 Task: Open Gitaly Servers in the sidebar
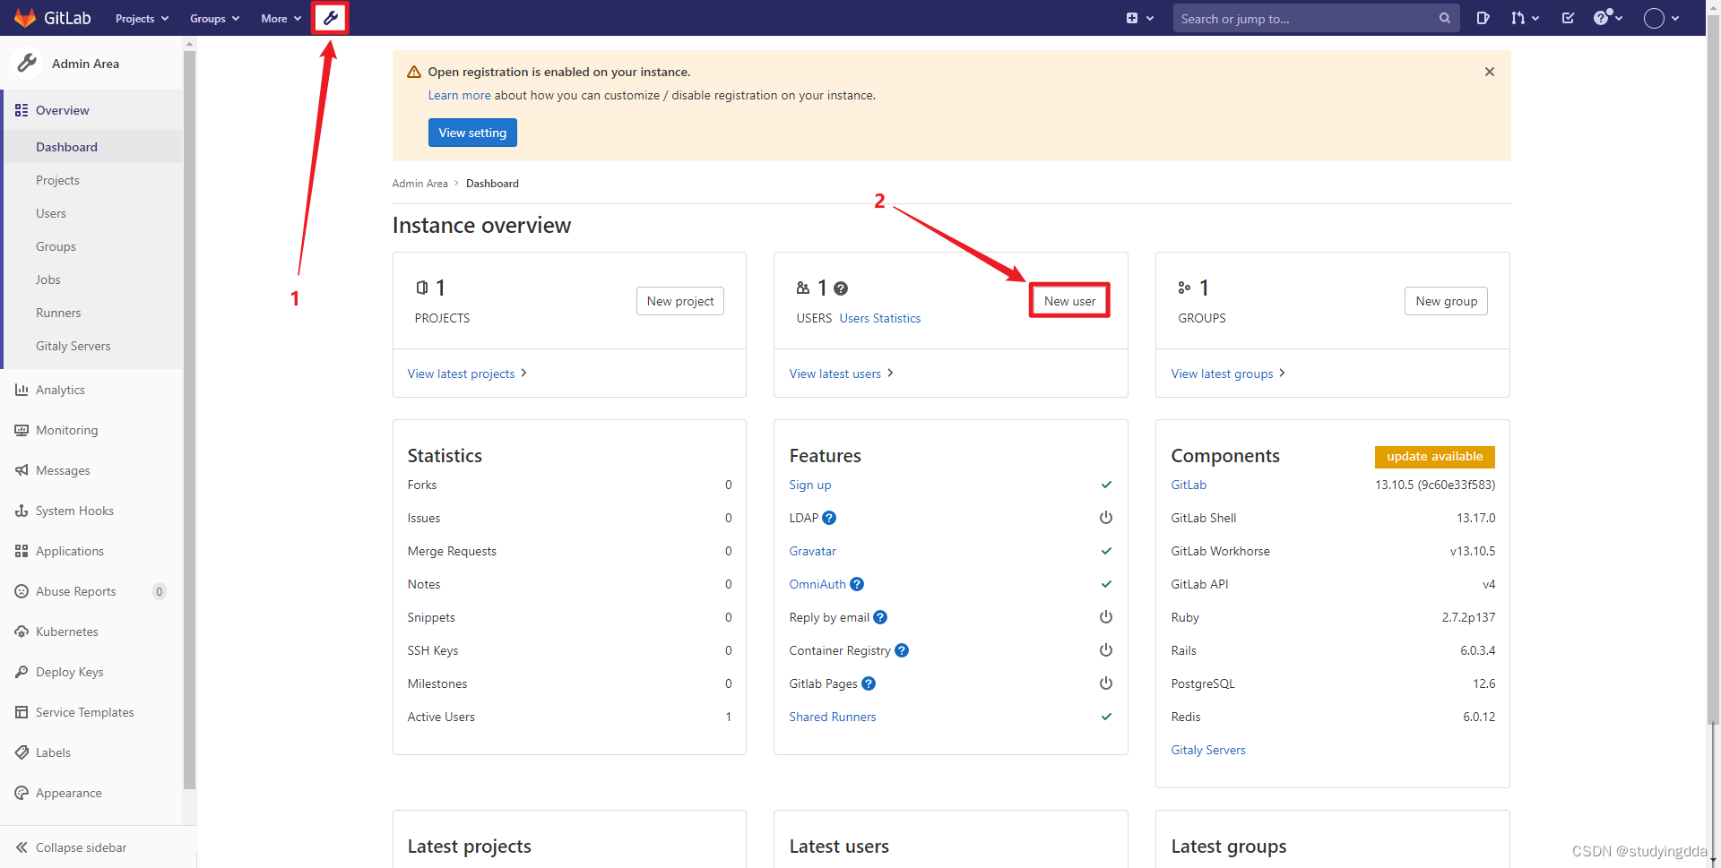[74, 346]
